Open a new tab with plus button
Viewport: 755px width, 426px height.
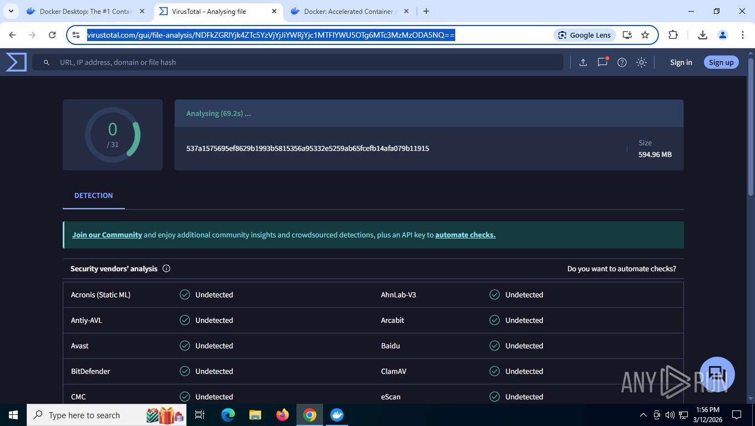click(426, 11)
